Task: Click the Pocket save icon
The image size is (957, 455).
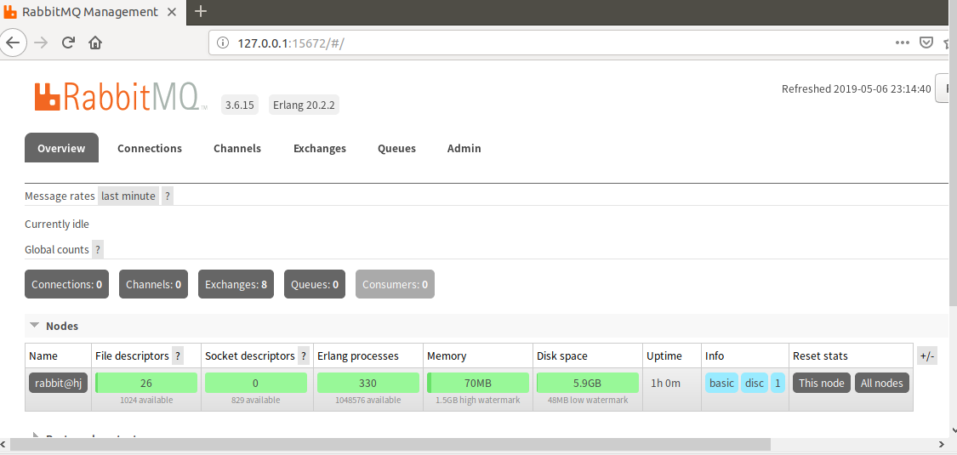Action: pos(926,43)
